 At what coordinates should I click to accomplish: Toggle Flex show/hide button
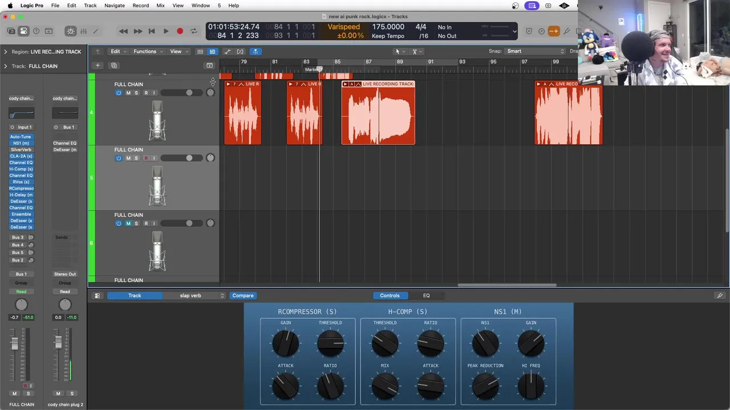point(240,51)
